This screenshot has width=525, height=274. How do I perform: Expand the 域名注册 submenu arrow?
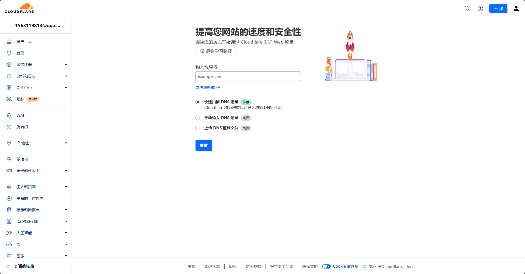pyautogui.click(x=66, y=65)
